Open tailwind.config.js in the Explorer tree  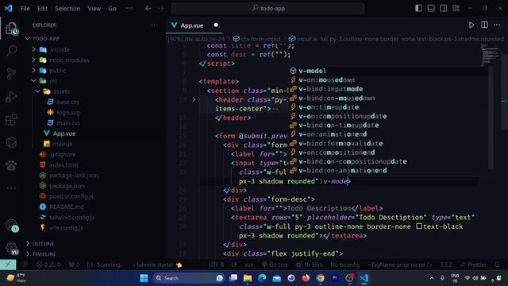(71, 217)
